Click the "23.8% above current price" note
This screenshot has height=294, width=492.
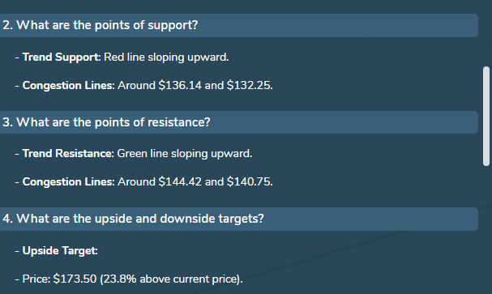tap(170, 279)
